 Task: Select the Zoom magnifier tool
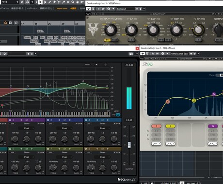tap(73, 2)
